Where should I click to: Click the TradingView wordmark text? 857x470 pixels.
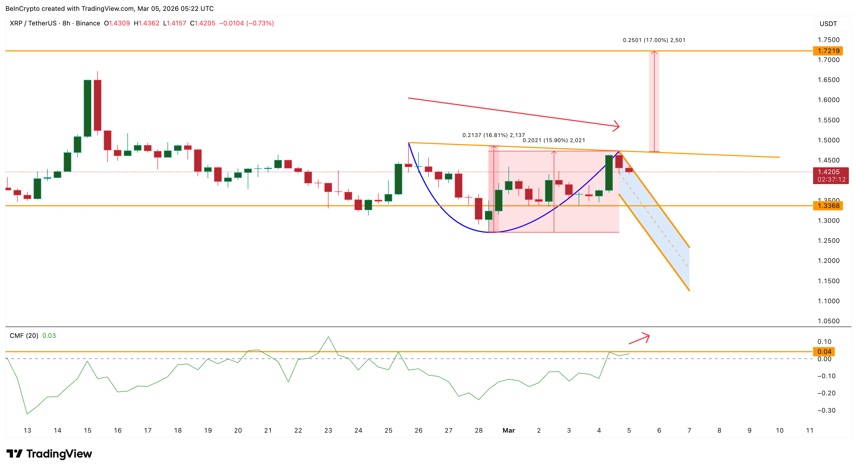pyautogui.click(x=59, y=454)
